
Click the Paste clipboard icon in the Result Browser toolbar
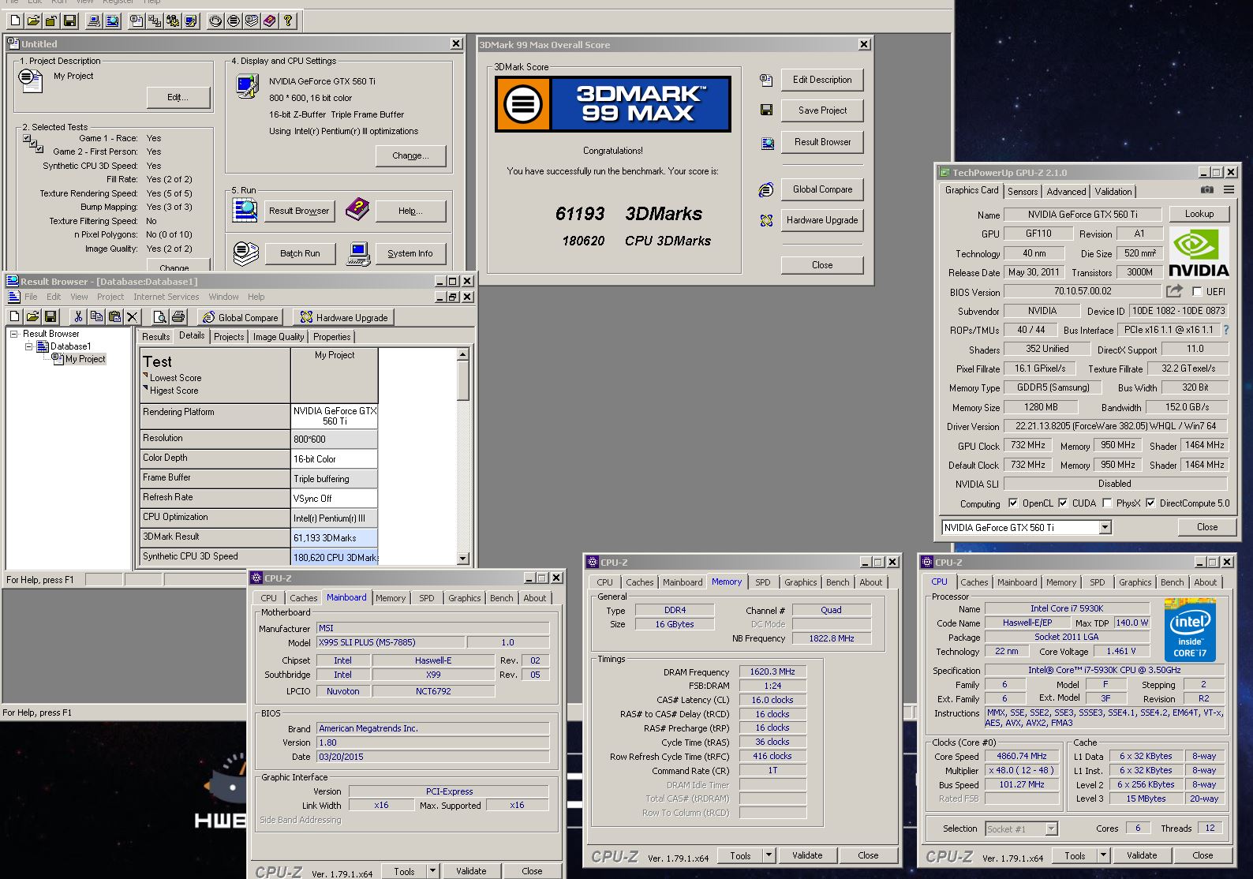point(114,316)
